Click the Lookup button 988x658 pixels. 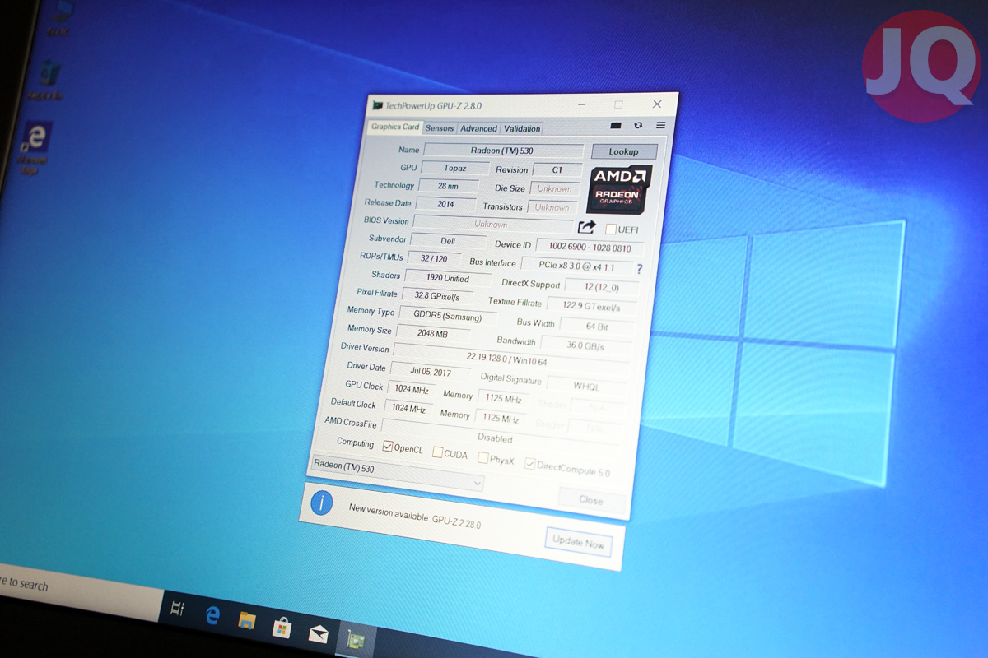click(x=624, y=151)
